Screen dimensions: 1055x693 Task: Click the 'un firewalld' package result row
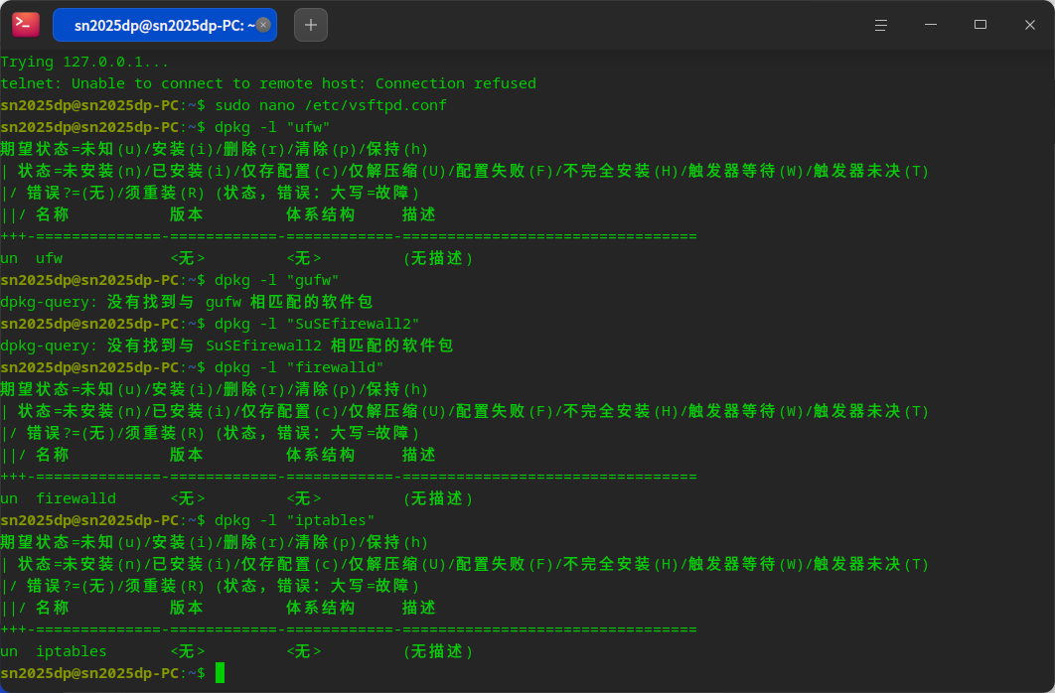point(236,498)
